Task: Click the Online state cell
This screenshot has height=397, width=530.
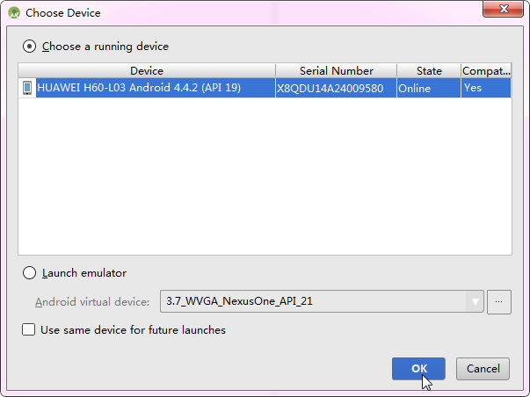Action: coord(414,88)
